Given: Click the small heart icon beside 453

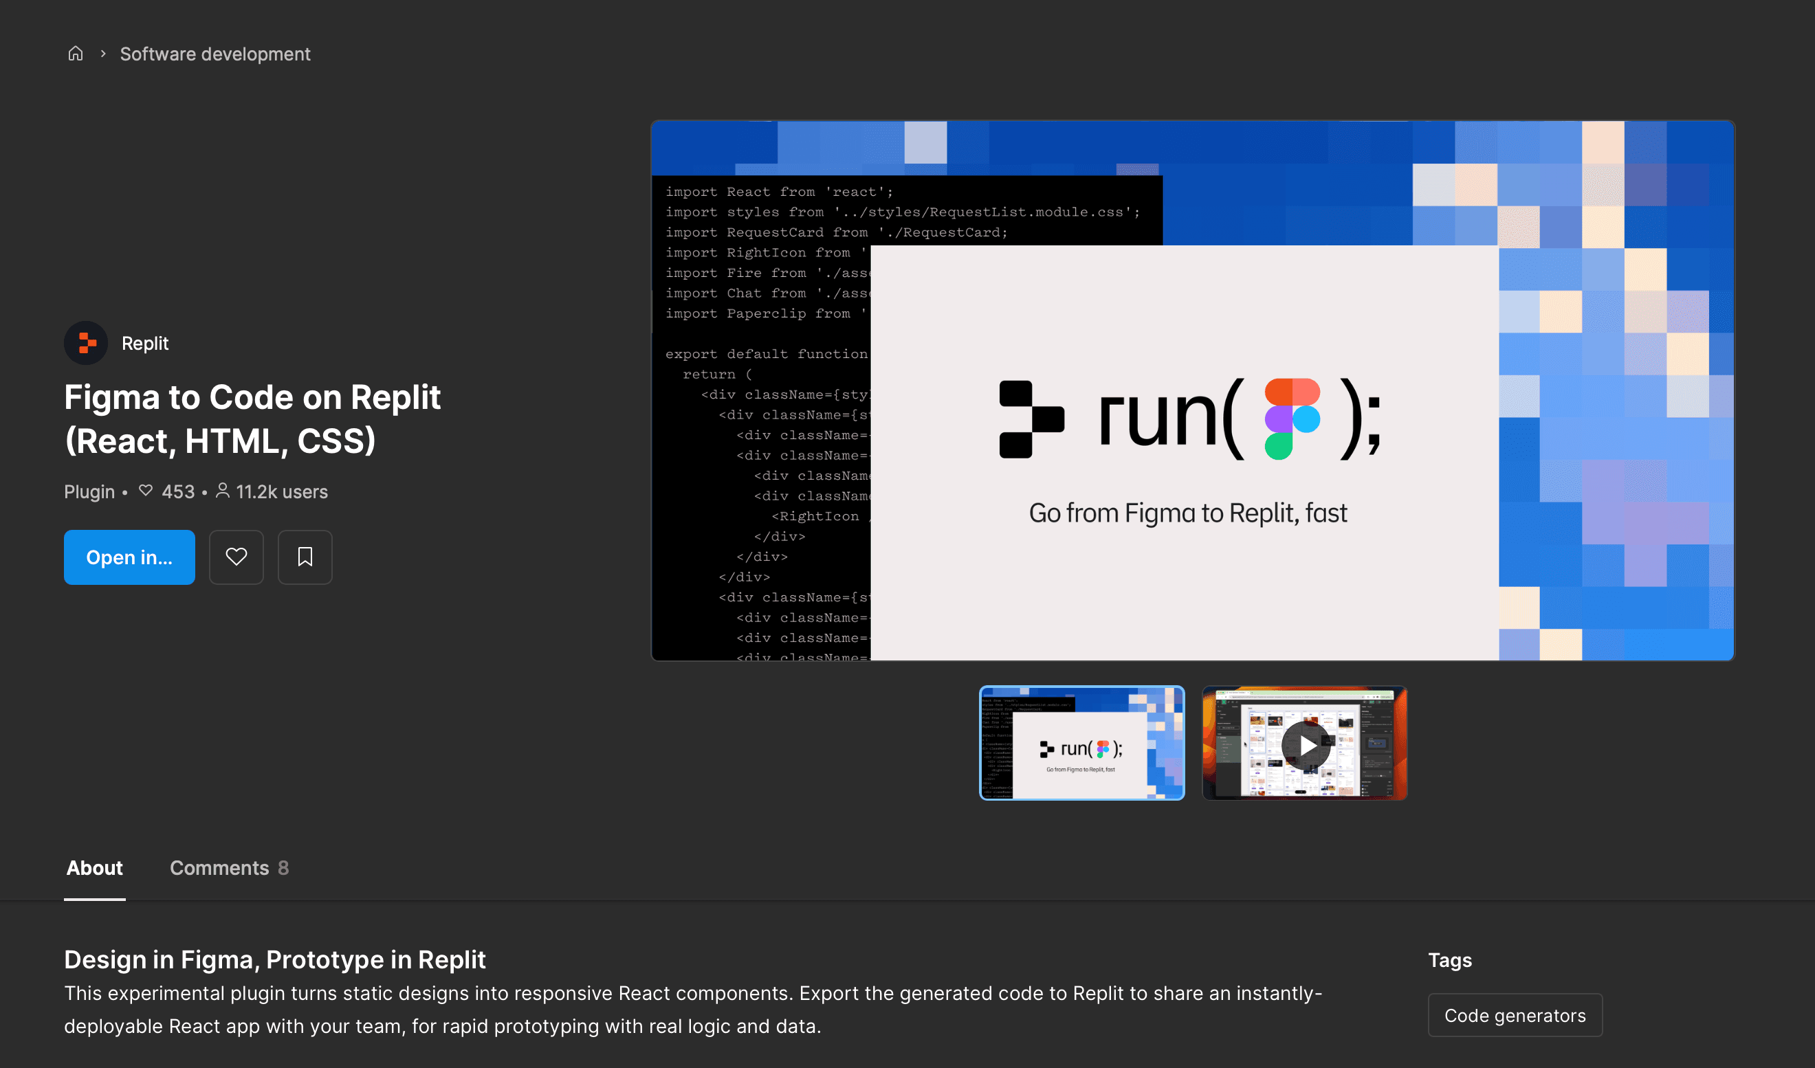Looking at the screenshot, I should pos(146,491).
